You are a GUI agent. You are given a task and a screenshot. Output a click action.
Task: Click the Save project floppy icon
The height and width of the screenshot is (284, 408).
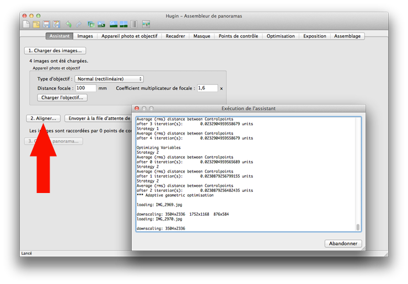pos(46,24)
